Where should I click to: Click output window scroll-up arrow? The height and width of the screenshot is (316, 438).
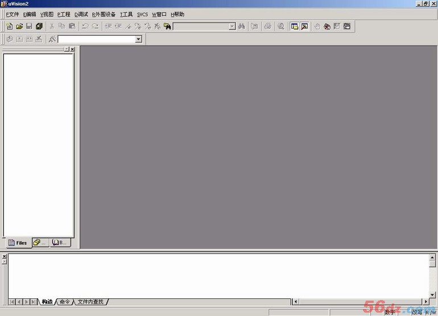point(432,257)
